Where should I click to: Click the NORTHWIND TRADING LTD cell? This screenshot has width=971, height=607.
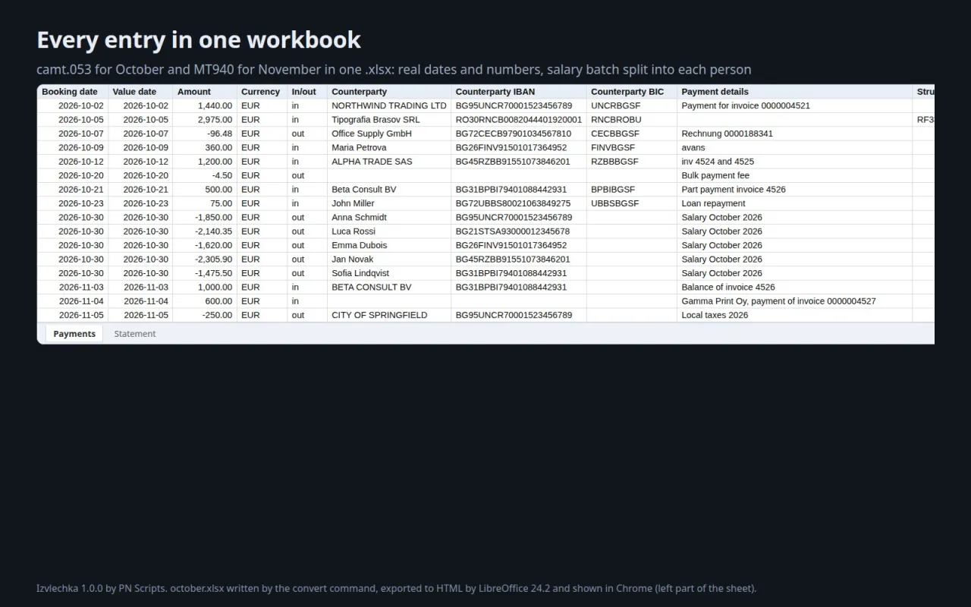389,105
